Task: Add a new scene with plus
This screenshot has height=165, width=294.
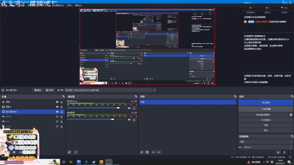Action: tap(142, 152)
